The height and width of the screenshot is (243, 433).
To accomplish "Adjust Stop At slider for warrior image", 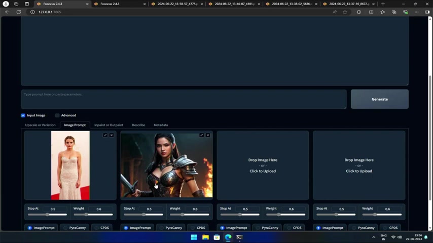I will [x=143, y=214].
